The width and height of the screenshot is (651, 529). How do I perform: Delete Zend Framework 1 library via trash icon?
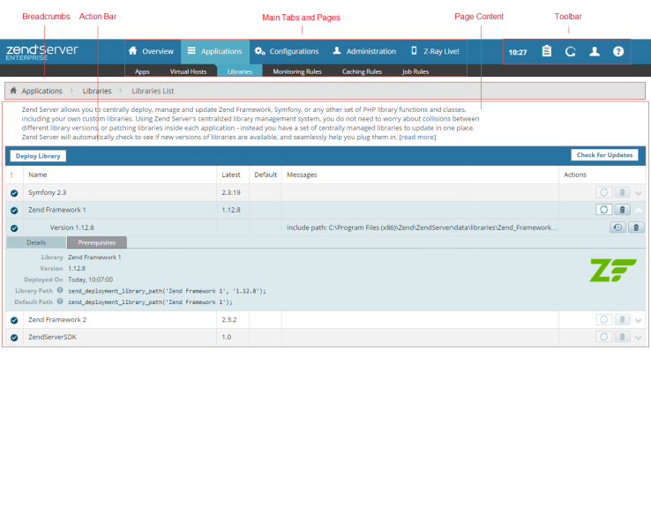(x=622, y=210)
